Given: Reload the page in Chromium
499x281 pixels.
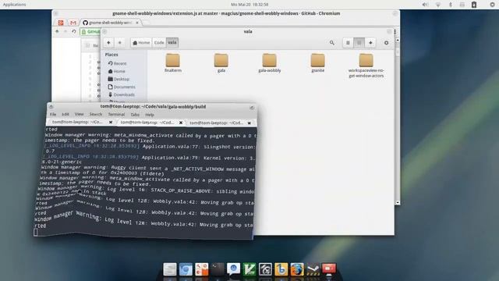Looking at the screenshot, I should tap(74, 31).
